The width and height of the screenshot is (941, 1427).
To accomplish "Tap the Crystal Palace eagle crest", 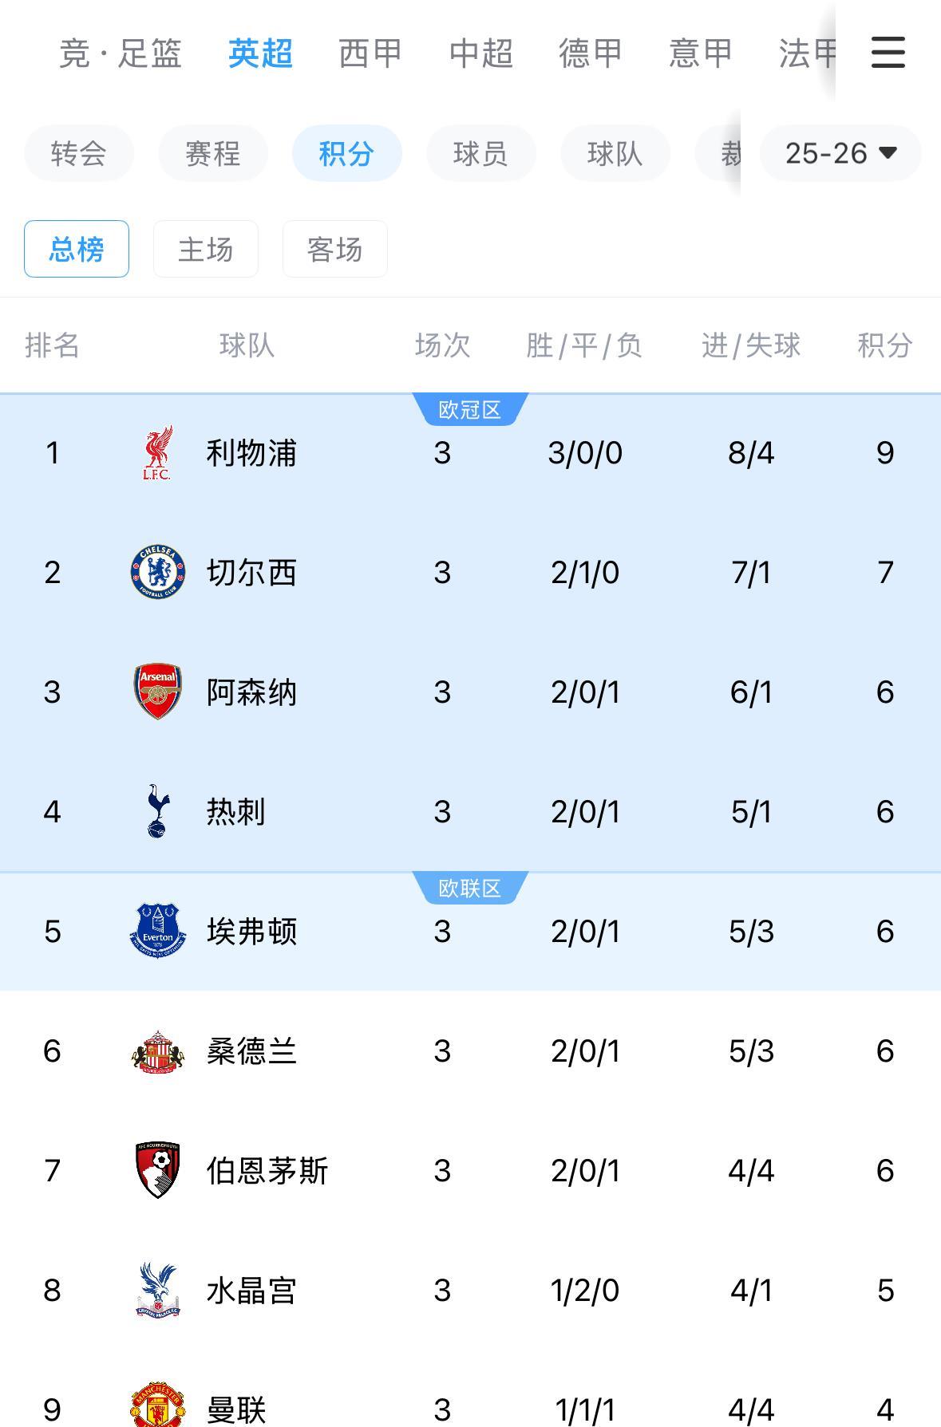I will coord(157,1290).
